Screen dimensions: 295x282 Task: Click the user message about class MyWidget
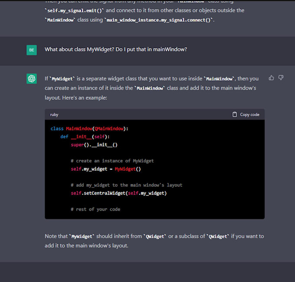pyautogui.click(x=115, y=49)
